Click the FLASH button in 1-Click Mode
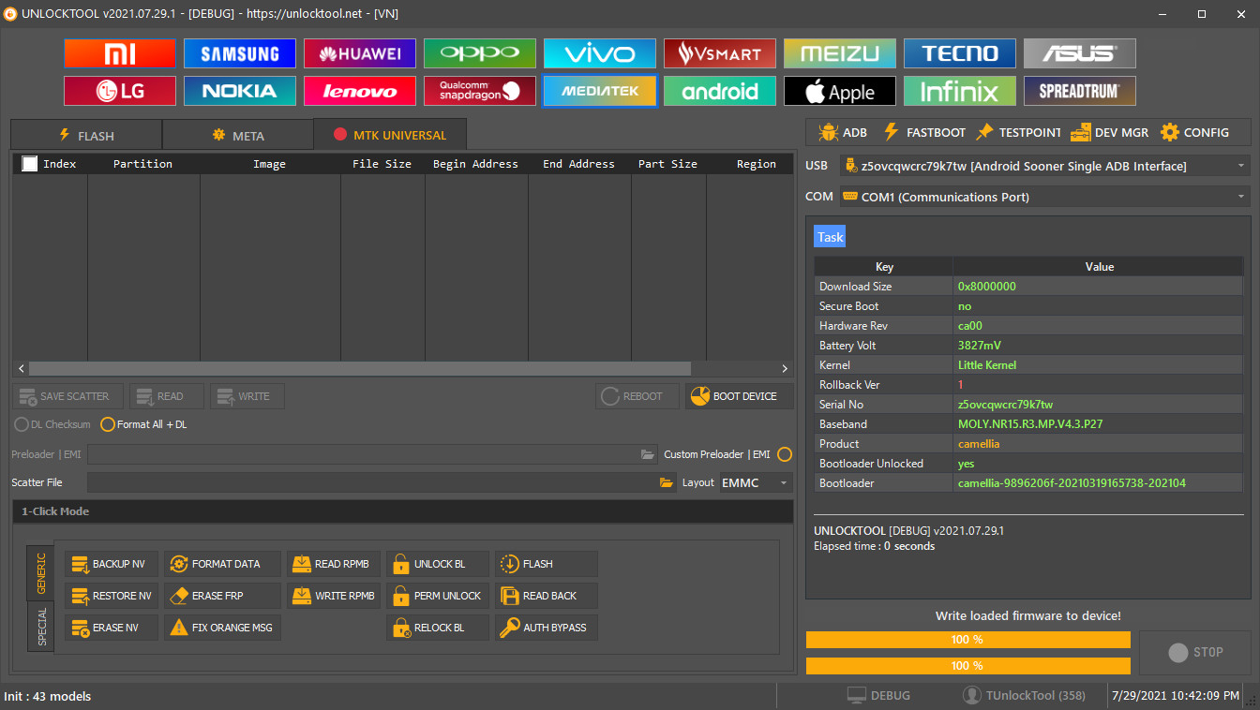Screen dimensions: 1260x710 click(x=547, y=564)
